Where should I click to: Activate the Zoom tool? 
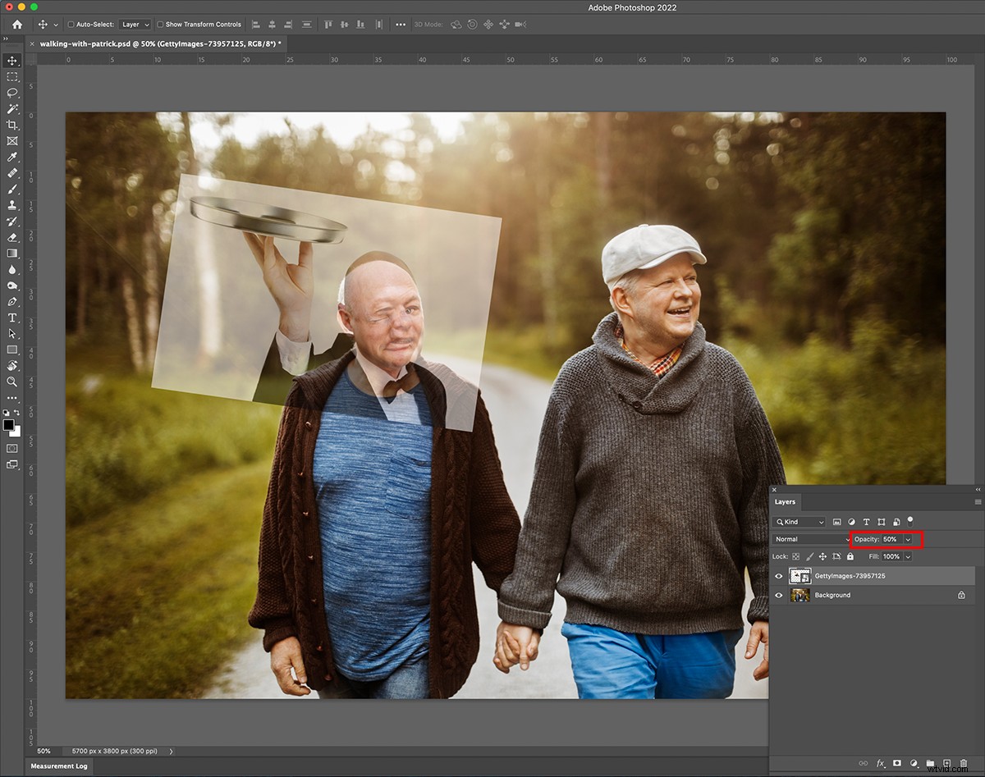pyautogui.click(x=12, y=382)
